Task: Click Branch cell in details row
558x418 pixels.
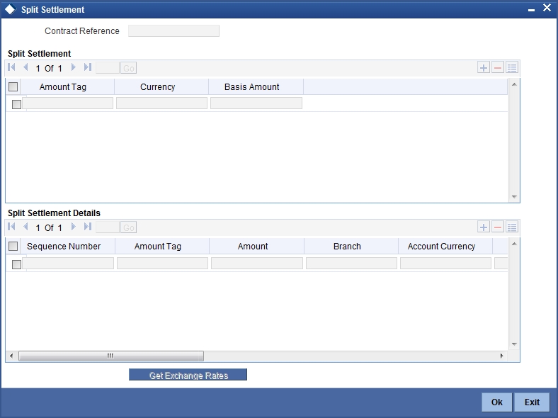Action: coord(352,263)
